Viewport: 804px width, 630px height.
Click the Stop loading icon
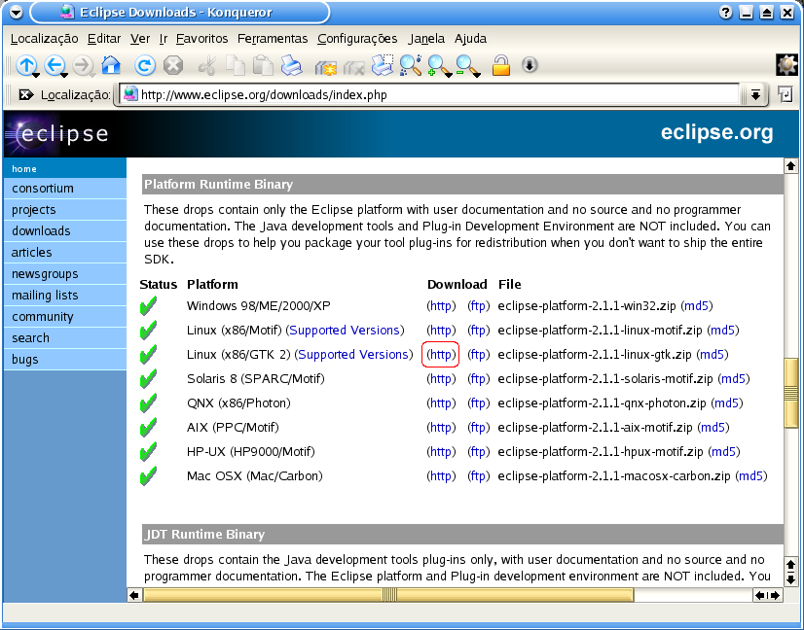173,65
